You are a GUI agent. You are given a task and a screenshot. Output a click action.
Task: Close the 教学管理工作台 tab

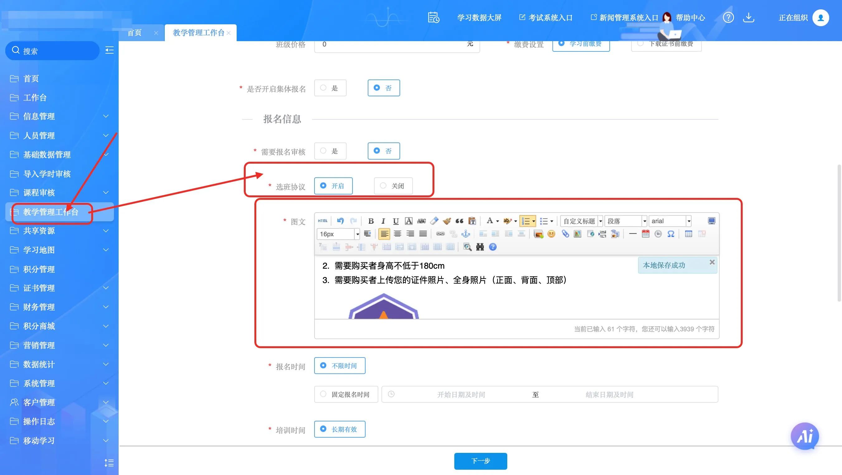[229, 33]
